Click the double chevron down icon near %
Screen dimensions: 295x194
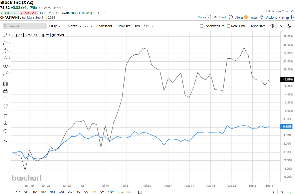pos(273,192)
